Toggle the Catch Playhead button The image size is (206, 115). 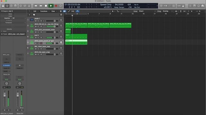[x=78, y=11]
